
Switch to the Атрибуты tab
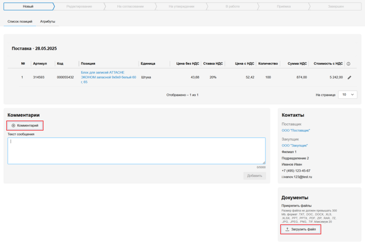[x=47, y=21]
